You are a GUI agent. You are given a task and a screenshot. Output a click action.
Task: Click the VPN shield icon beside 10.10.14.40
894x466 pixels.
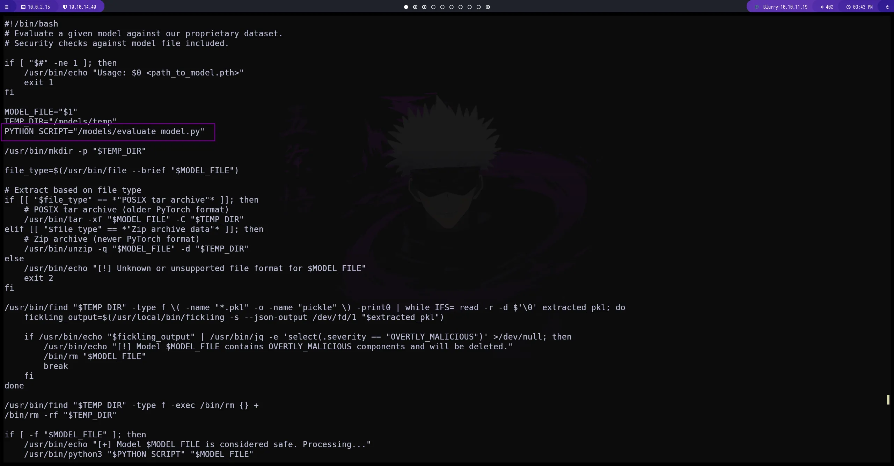tap(65, 7)
